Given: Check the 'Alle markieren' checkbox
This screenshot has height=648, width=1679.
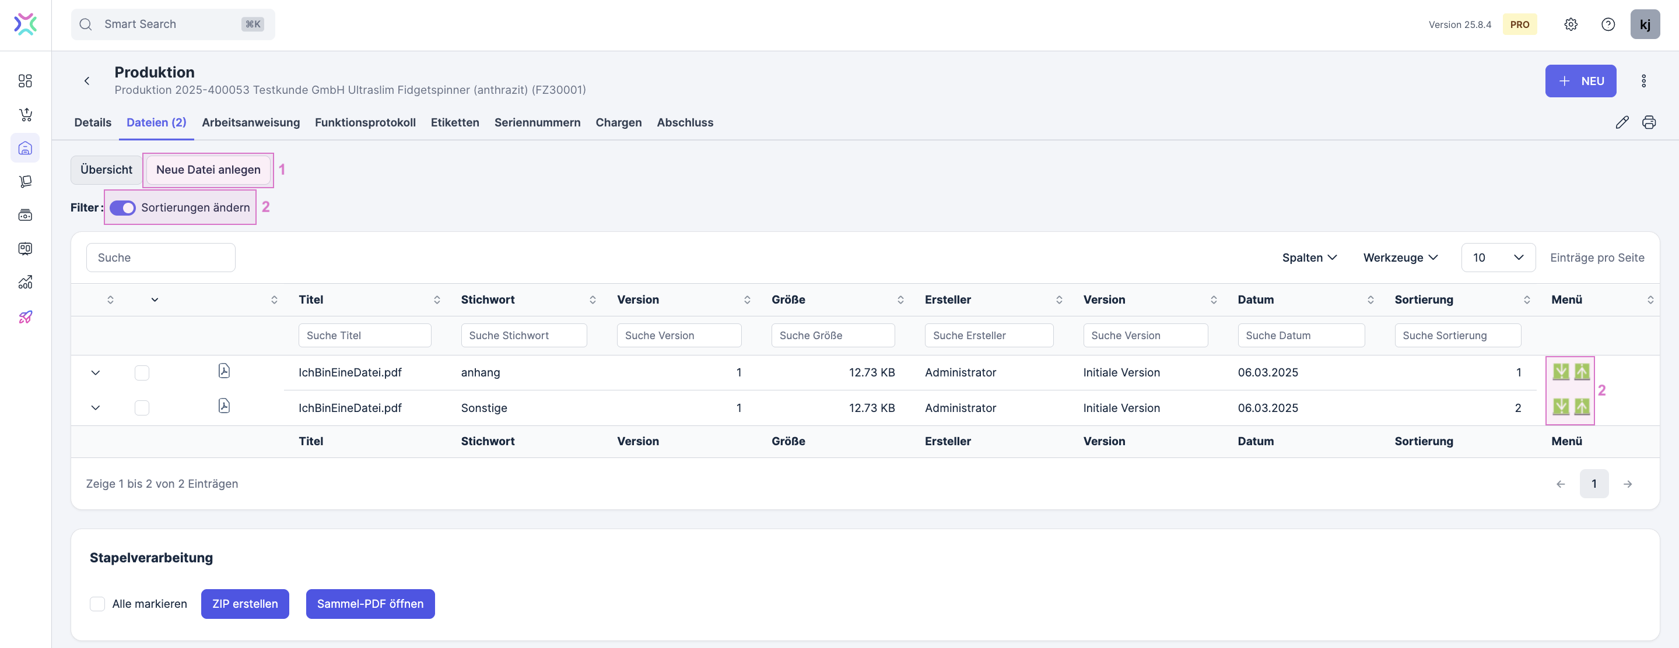Looking at the screenshot, I should [x=98, y=604].
